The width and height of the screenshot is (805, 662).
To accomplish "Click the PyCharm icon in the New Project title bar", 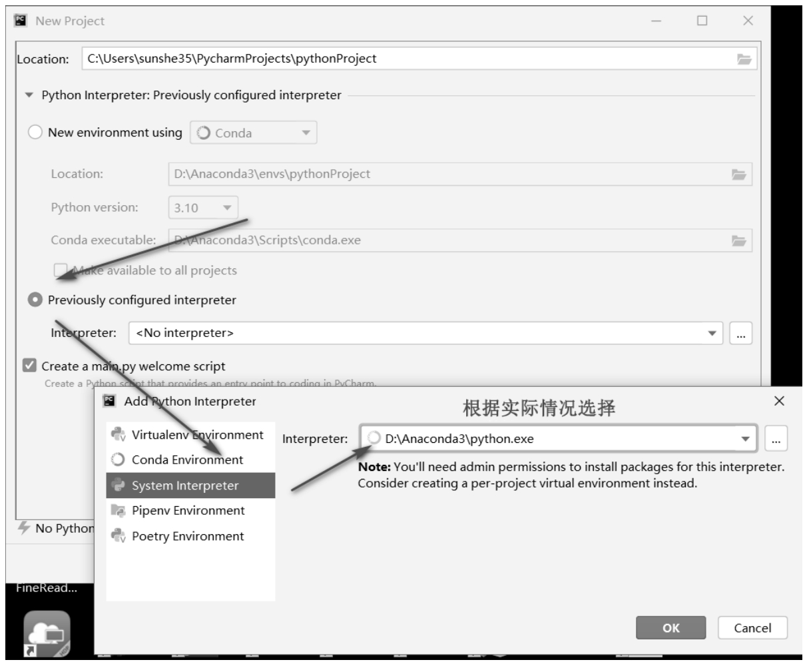I will (x=19, y=21).
